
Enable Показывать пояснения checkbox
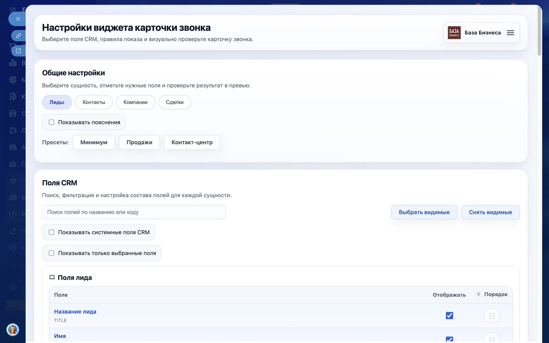pyautogui.click(x=51, y=122)
